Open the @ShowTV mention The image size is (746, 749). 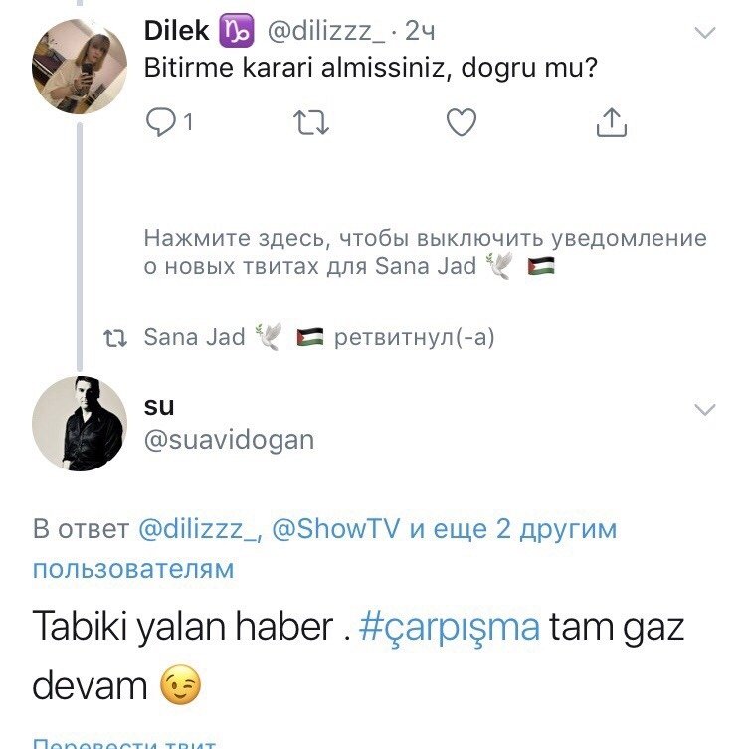click(x=336, y=529)
